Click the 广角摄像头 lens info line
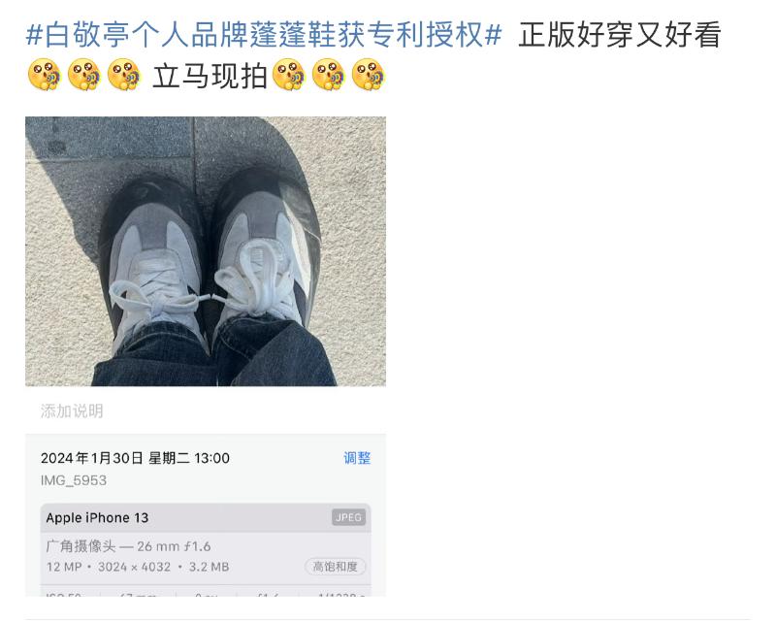The image size is (776, 623). (128, 546)
